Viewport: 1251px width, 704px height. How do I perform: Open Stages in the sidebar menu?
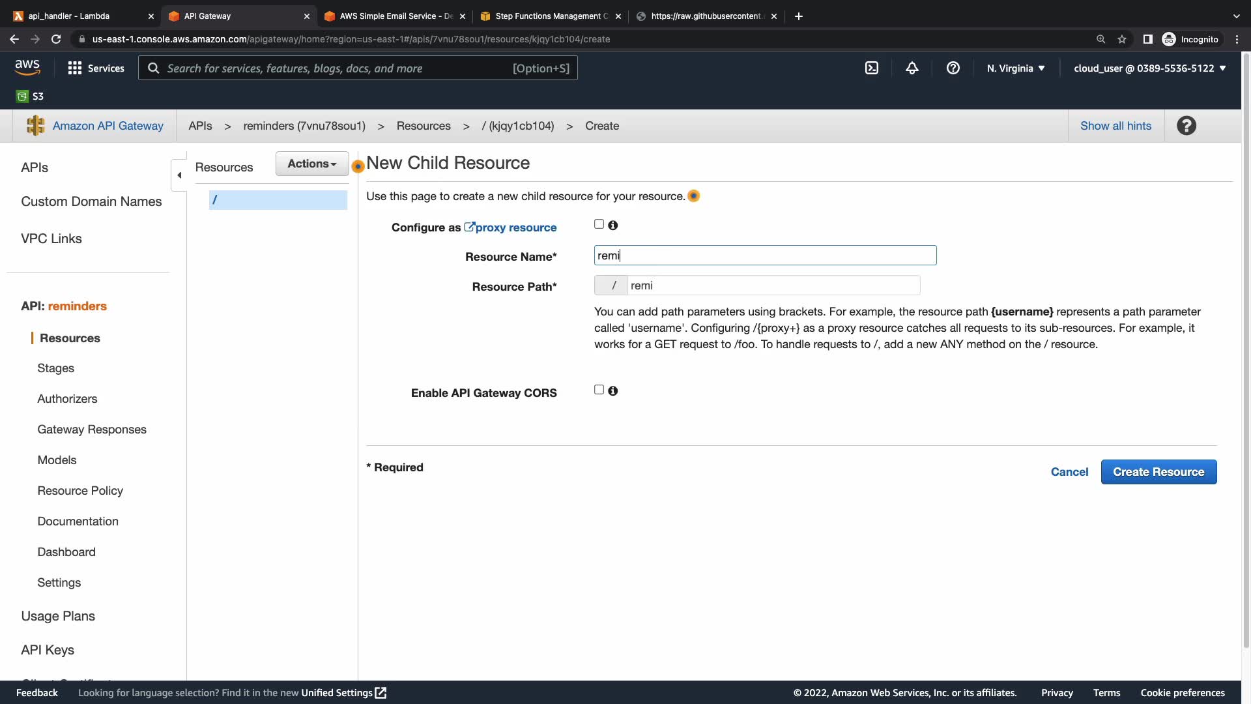55,368
